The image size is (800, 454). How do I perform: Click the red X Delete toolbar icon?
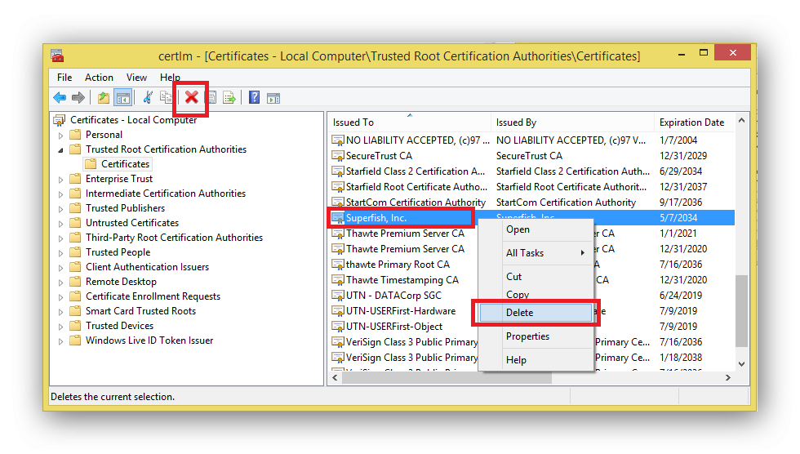point(192,97)
